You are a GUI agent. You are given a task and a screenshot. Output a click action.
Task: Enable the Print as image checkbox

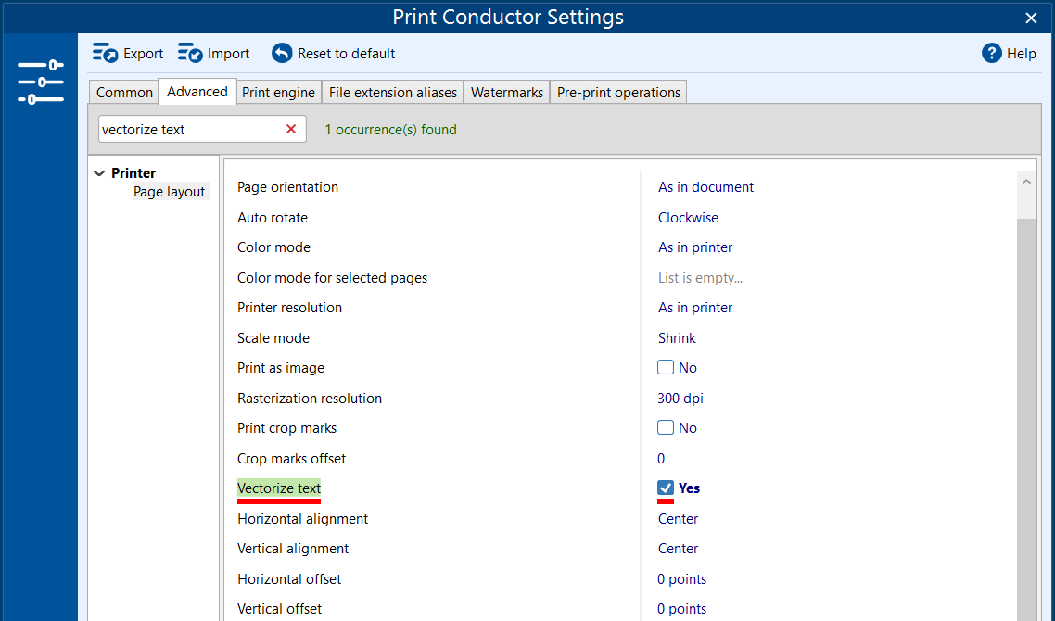(666, 368)
